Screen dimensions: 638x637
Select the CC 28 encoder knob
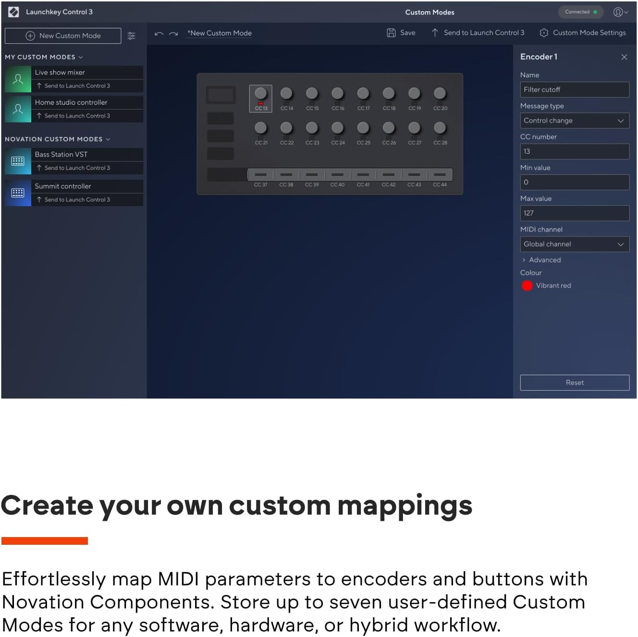point(440,128)
